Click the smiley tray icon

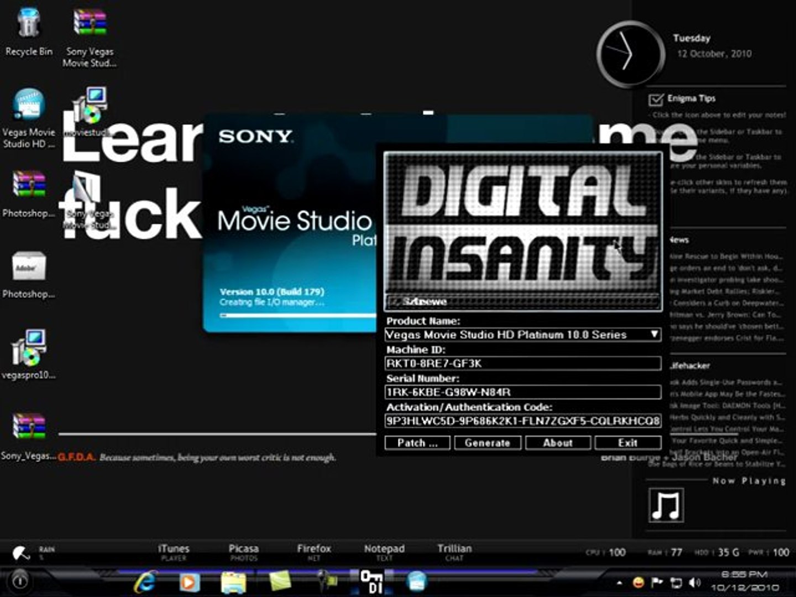tap(638, 582)
